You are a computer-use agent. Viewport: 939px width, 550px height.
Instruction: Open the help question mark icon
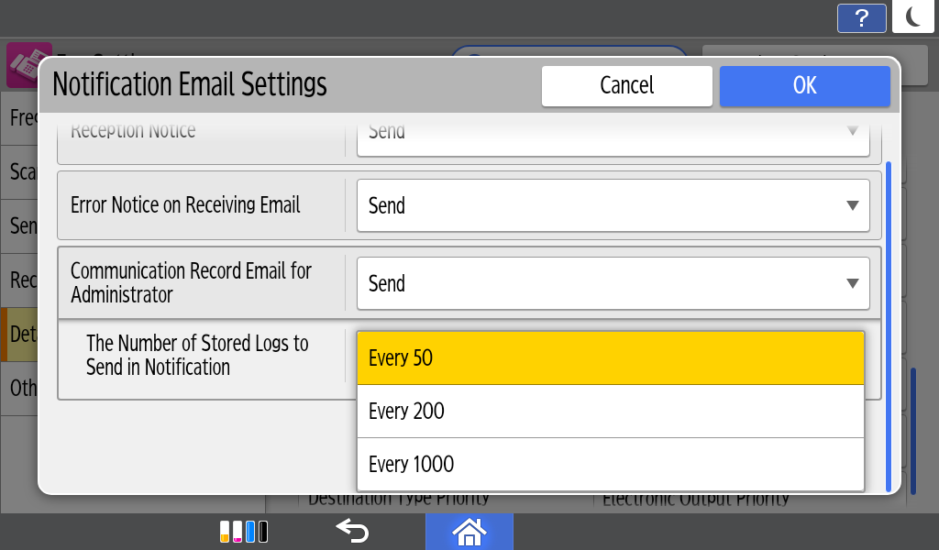861,18
